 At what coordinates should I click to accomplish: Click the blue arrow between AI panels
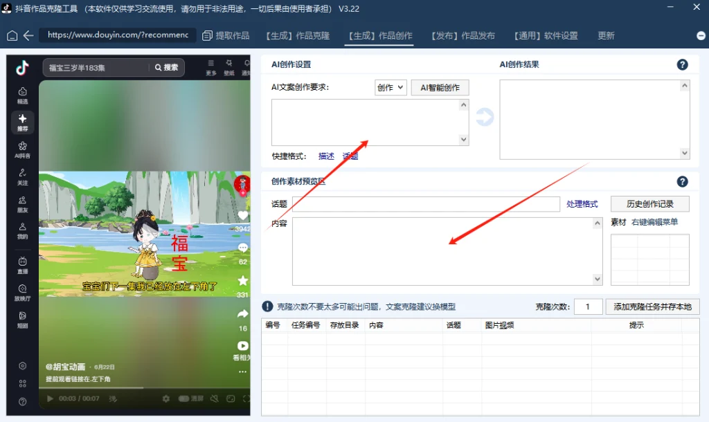click(x=484, y=118)
